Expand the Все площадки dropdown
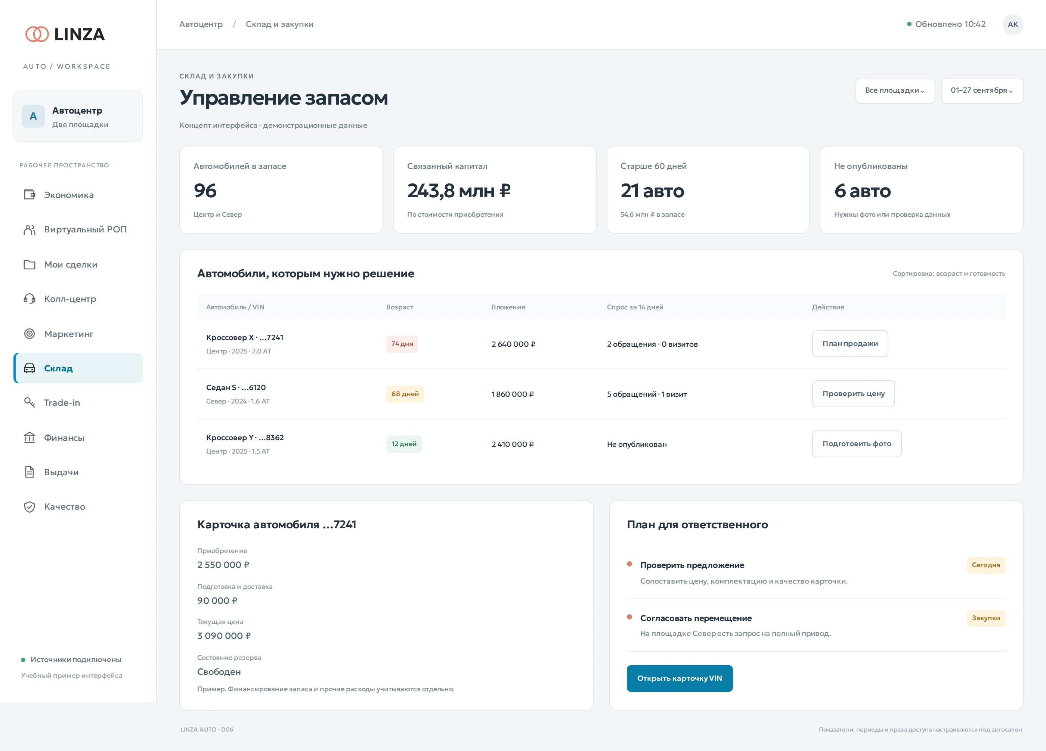 coord(895,90)
